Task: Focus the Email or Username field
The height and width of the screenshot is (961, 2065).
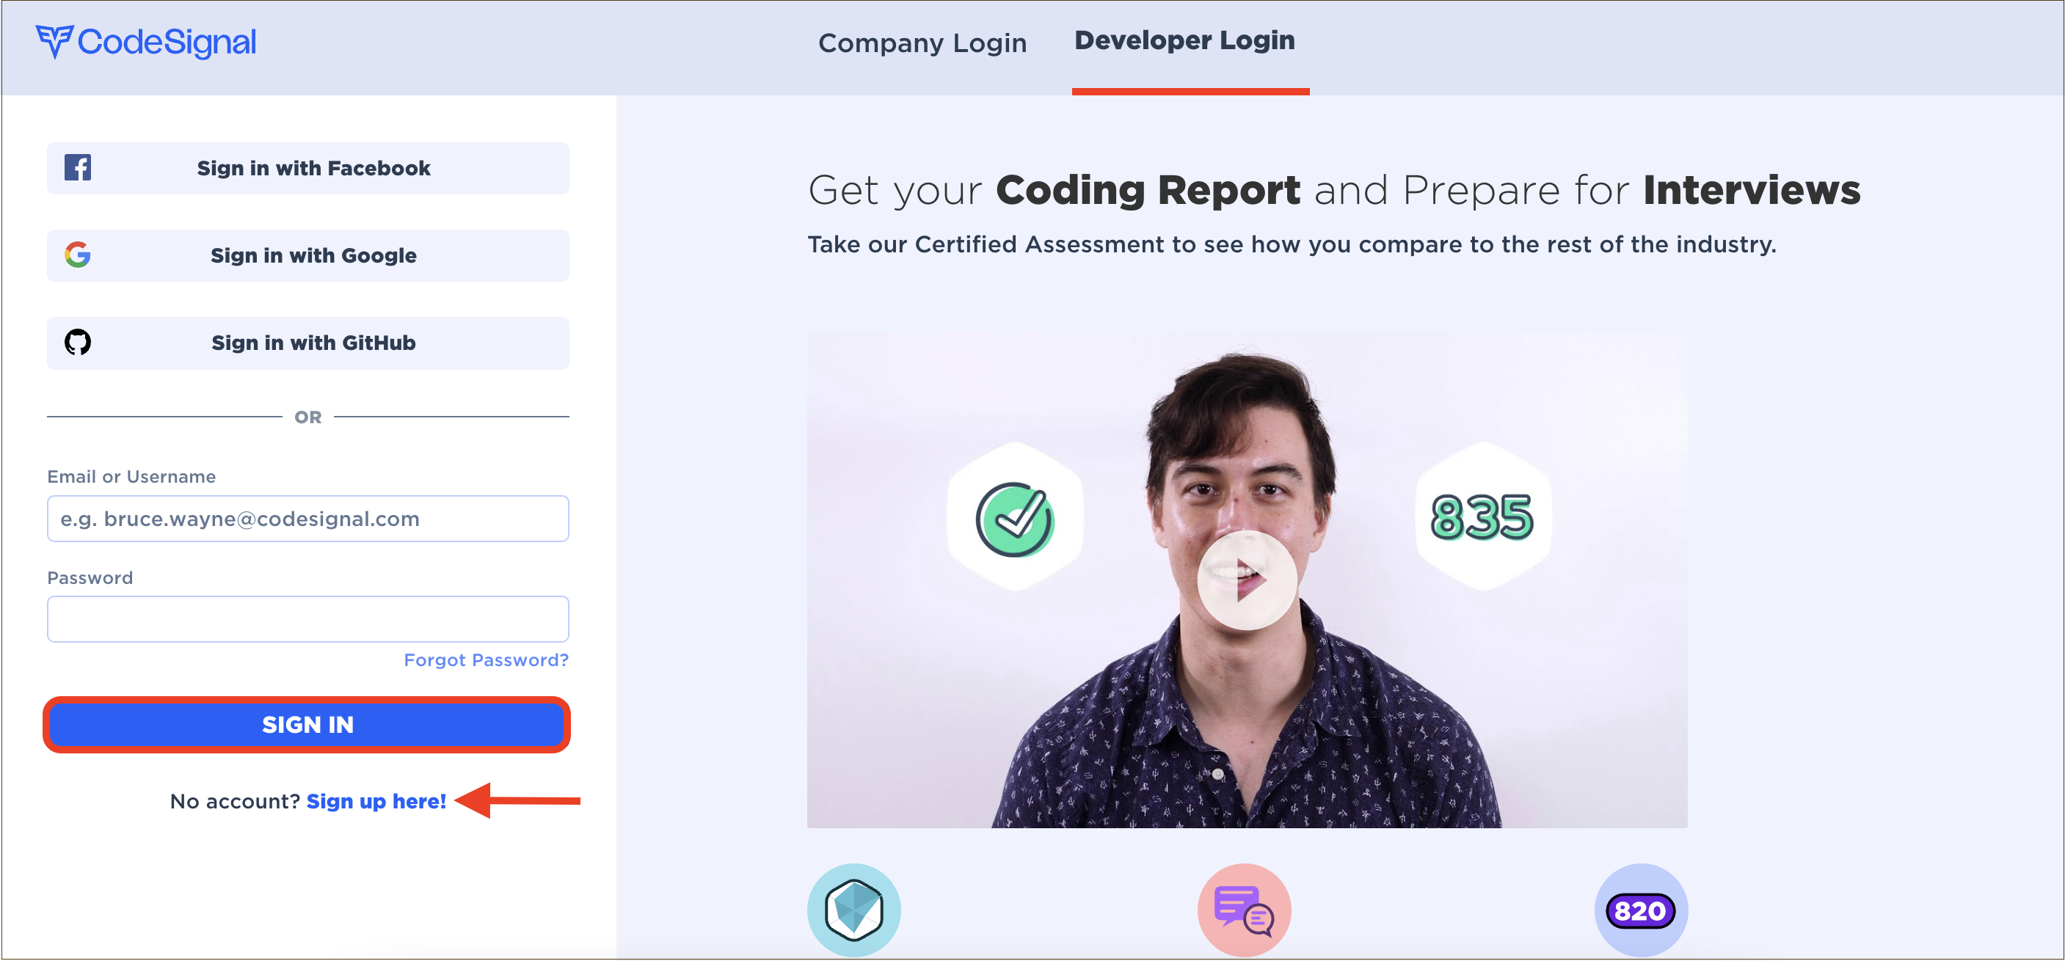Action: 307,519
